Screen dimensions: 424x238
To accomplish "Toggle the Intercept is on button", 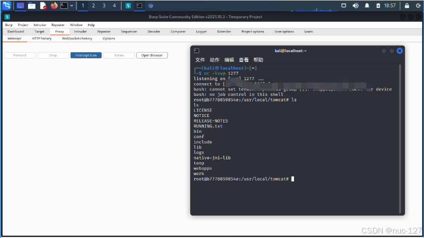I will (86, 56).
